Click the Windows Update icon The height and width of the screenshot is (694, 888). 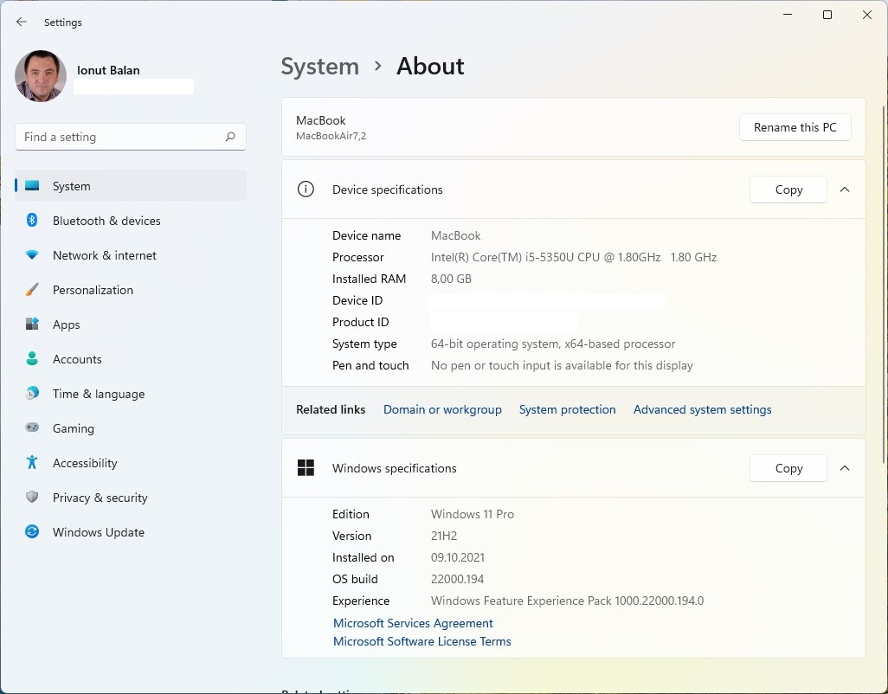coord(32,532)
